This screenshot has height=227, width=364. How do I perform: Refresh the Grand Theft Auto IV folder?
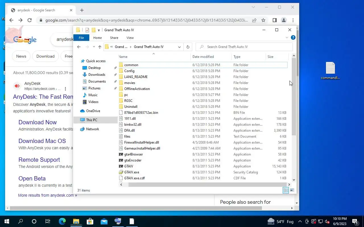pyautogui.click(x=188, y=47)
